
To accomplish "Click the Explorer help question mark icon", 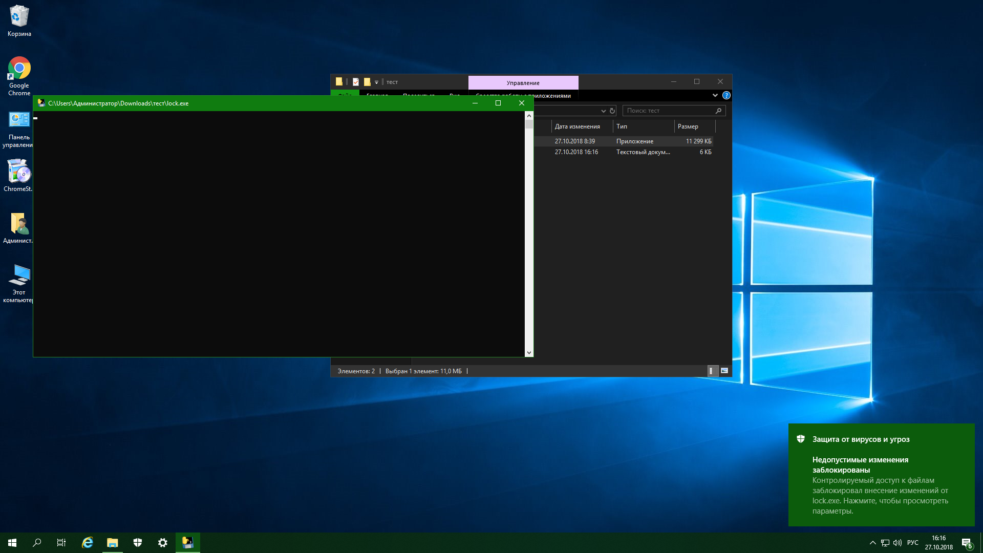I will [726, 96].
